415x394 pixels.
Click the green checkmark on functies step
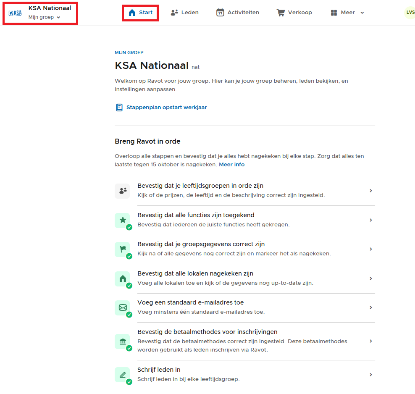coord(129,227)
